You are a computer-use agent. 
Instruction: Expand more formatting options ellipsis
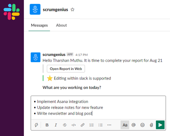109,125
